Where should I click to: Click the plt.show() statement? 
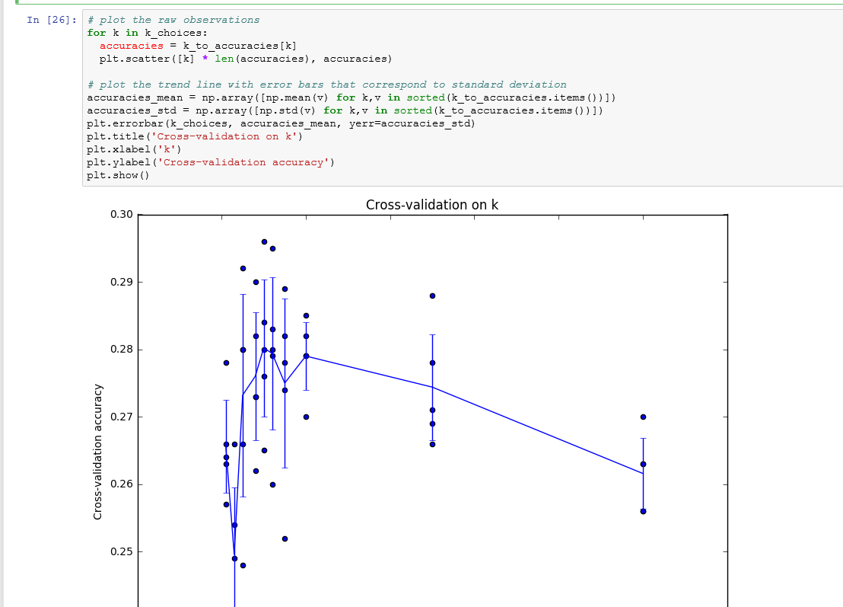click(x=118, y=174)
